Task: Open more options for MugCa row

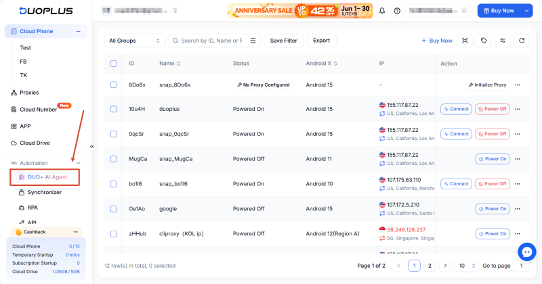Action: (518, 159)
